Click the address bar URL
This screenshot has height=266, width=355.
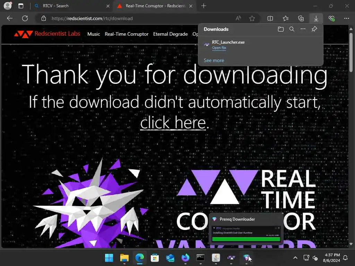click(x=92, y=19)
